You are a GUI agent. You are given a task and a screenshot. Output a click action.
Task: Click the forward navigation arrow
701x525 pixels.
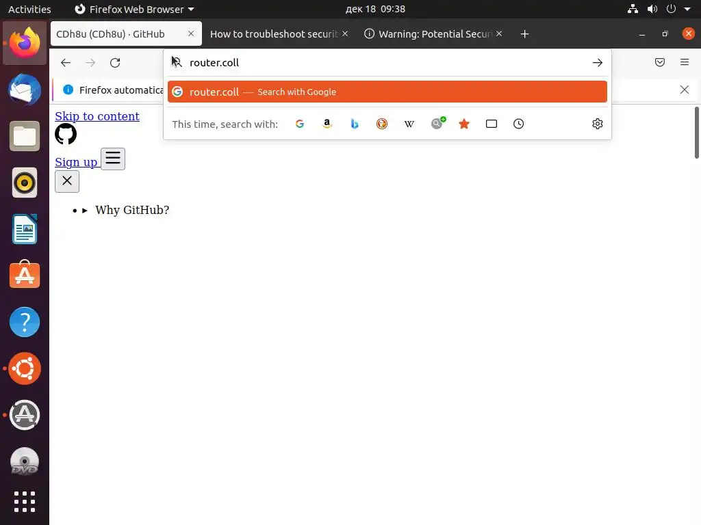[90, 62]
